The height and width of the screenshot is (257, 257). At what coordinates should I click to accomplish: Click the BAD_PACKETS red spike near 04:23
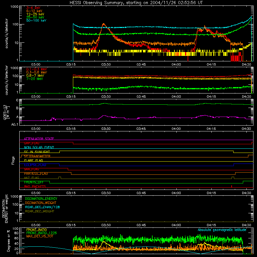[231, 186]
